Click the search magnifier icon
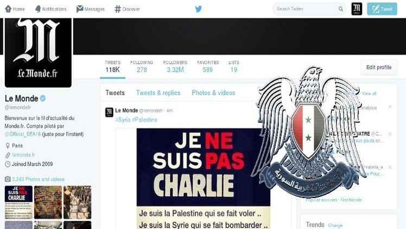The height and width of the screenshot is (229, 406). (x=340, y=9)
